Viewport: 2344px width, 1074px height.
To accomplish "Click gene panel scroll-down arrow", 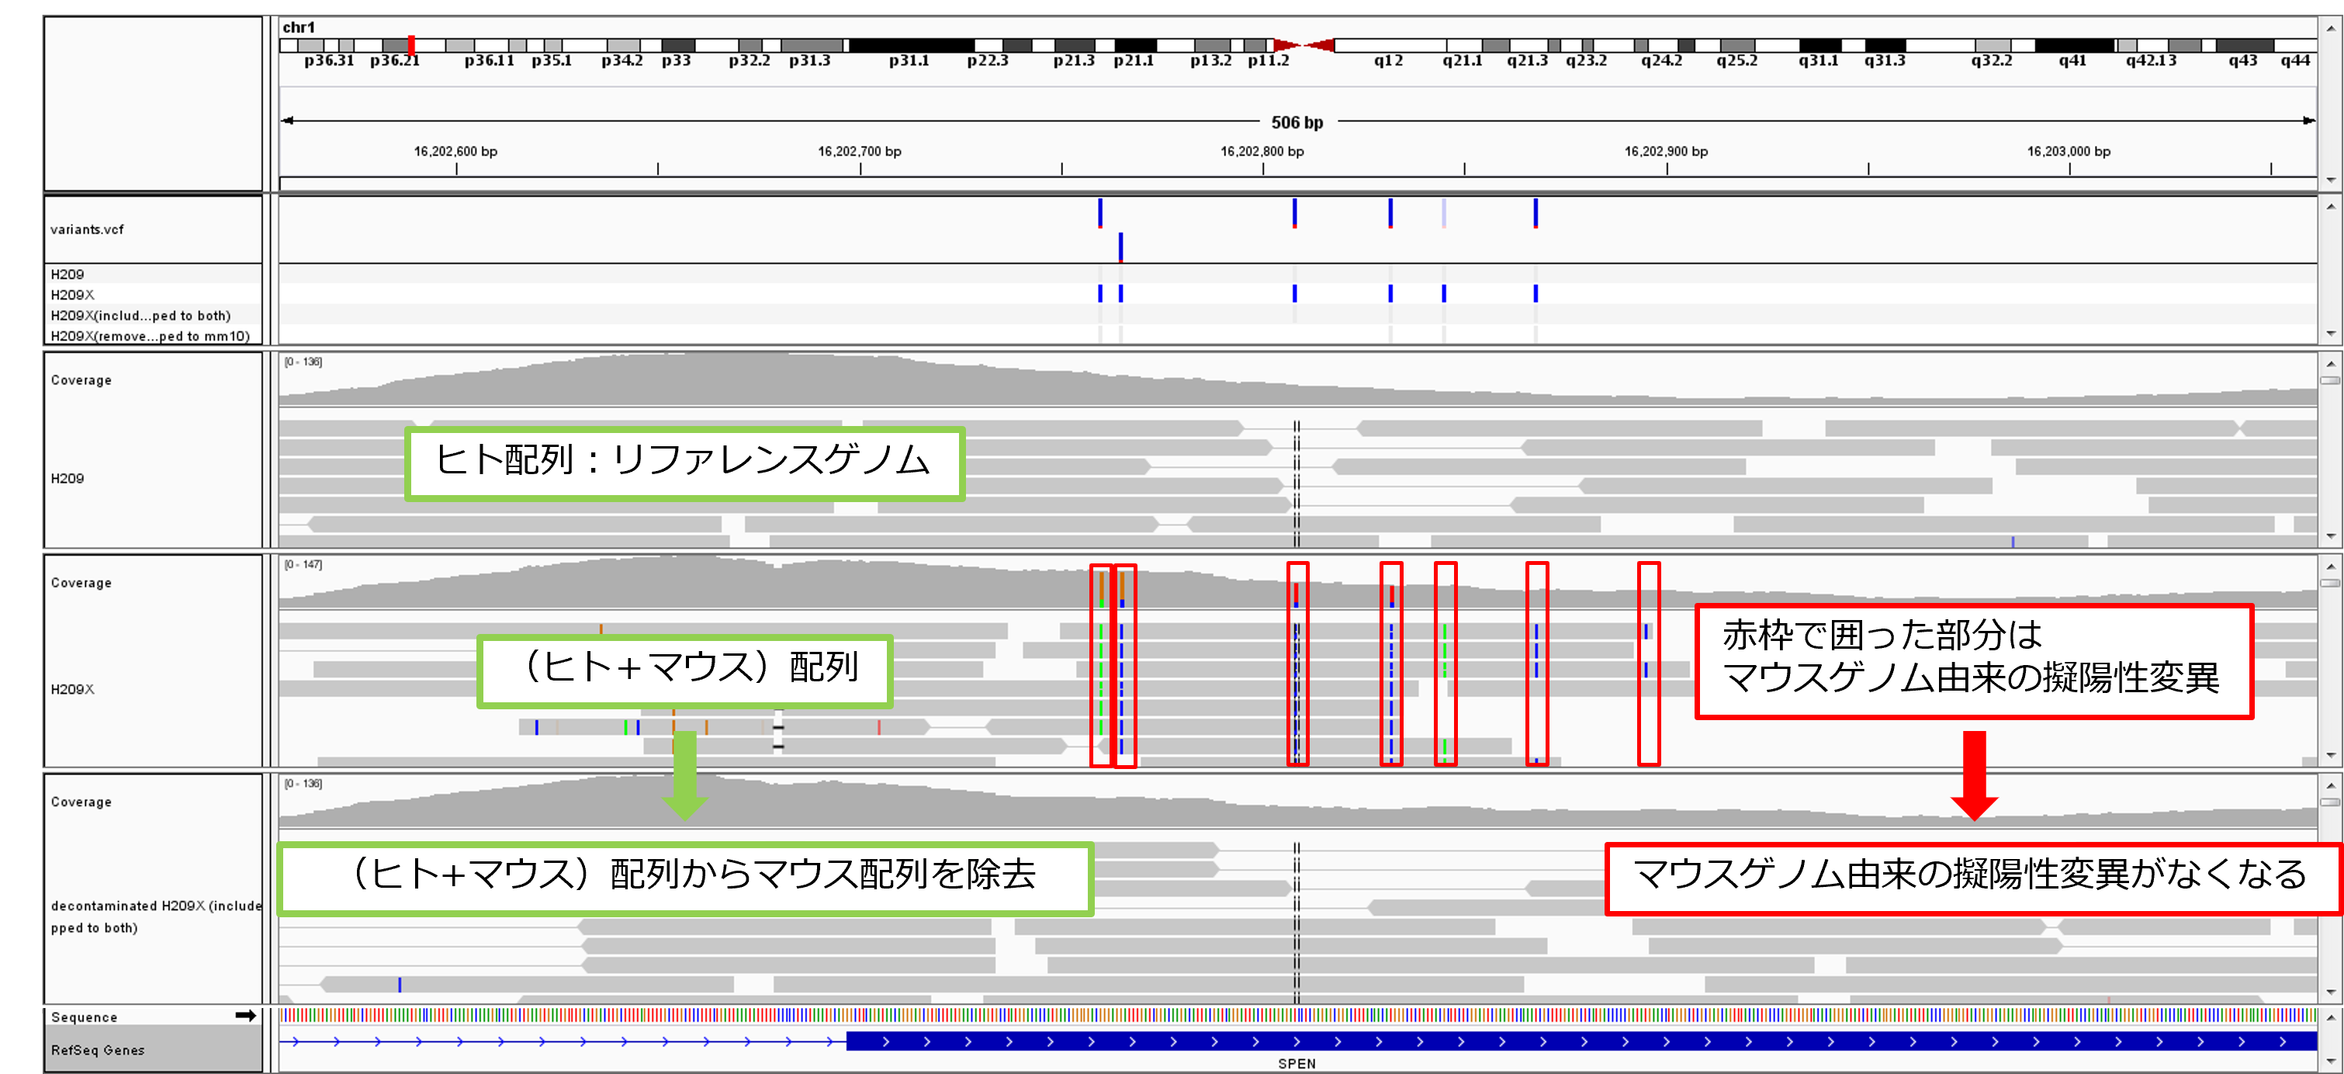I will 2330,1062.
